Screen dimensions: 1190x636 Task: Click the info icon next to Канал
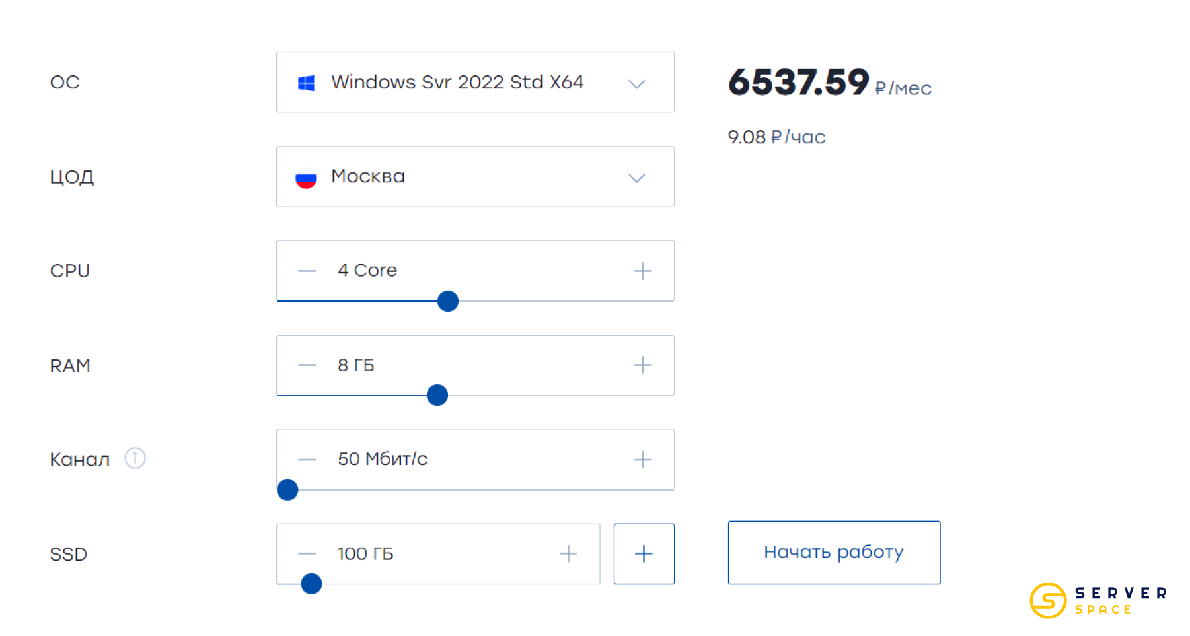click(x=135, y=458)
